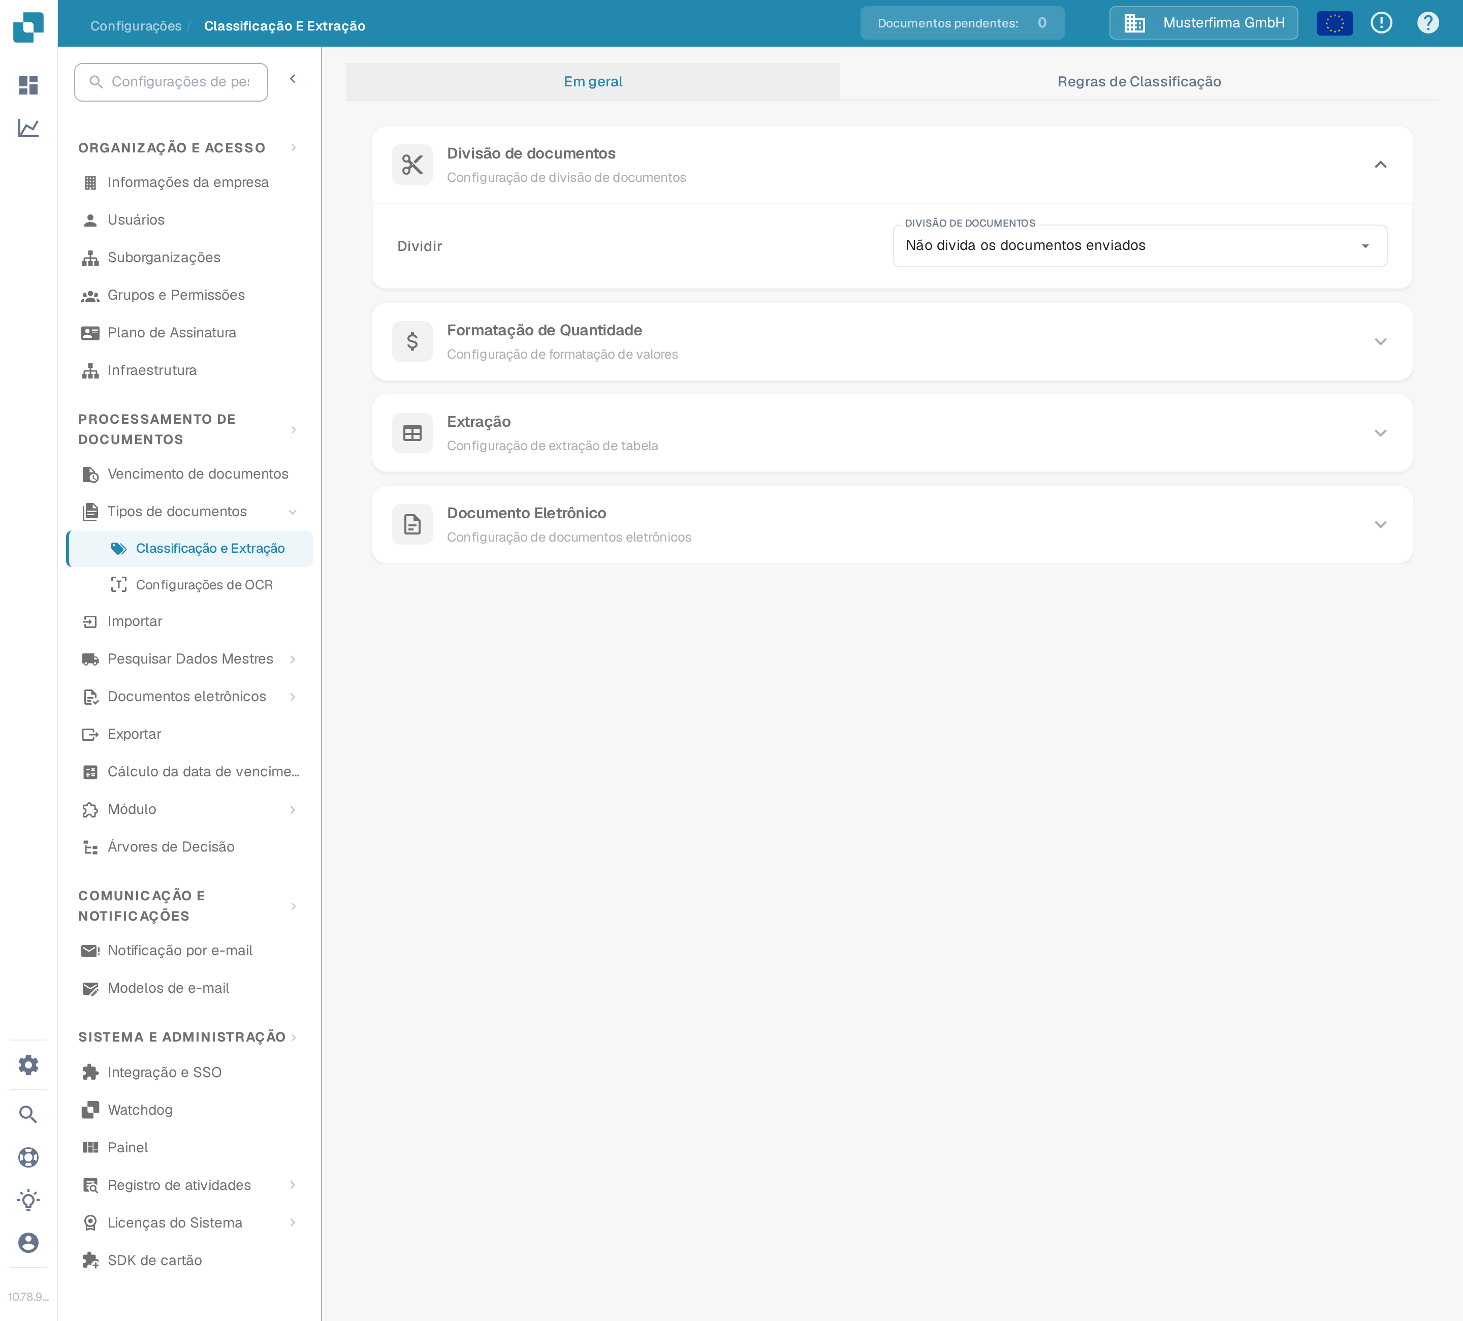This screenshot has width=1463, height=1321.
Task: Open the help question mark icon
Action: [1427, 23]
